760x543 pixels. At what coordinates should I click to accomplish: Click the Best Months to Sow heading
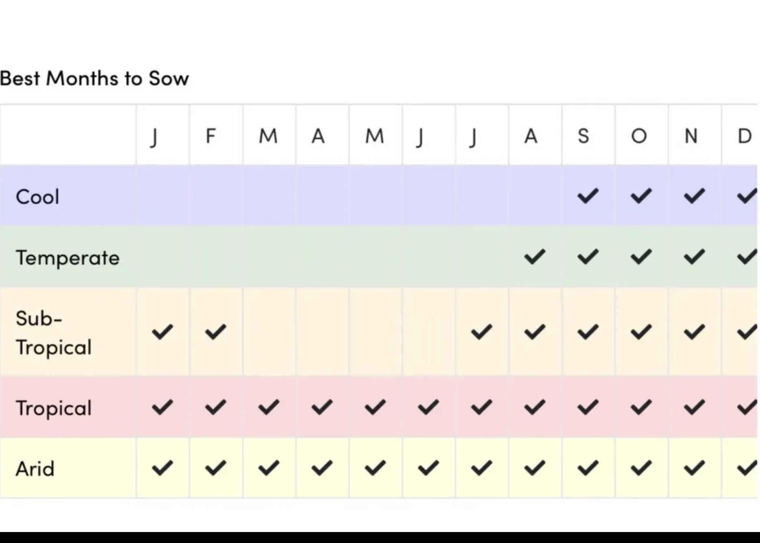click(94, 78)
